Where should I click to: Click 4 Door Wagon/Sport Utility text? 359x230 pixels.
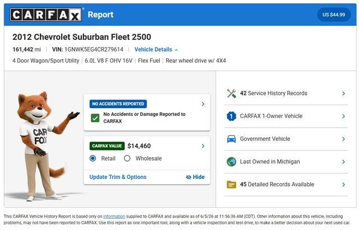[46, 61]
